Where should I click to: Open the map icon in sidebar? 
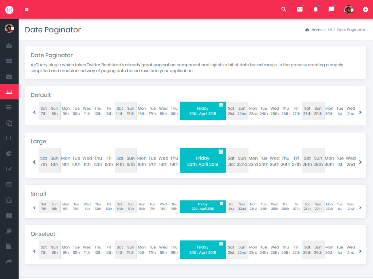pos(9,216)
